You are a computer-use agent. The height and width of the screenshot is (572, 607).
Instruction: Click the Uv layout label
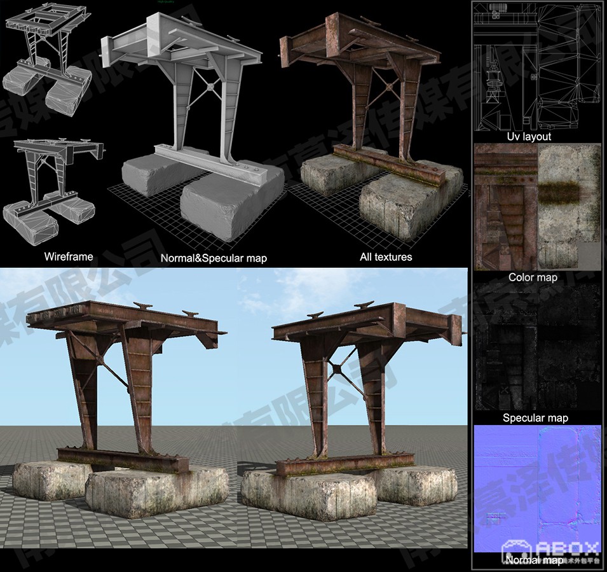(529, 136)
